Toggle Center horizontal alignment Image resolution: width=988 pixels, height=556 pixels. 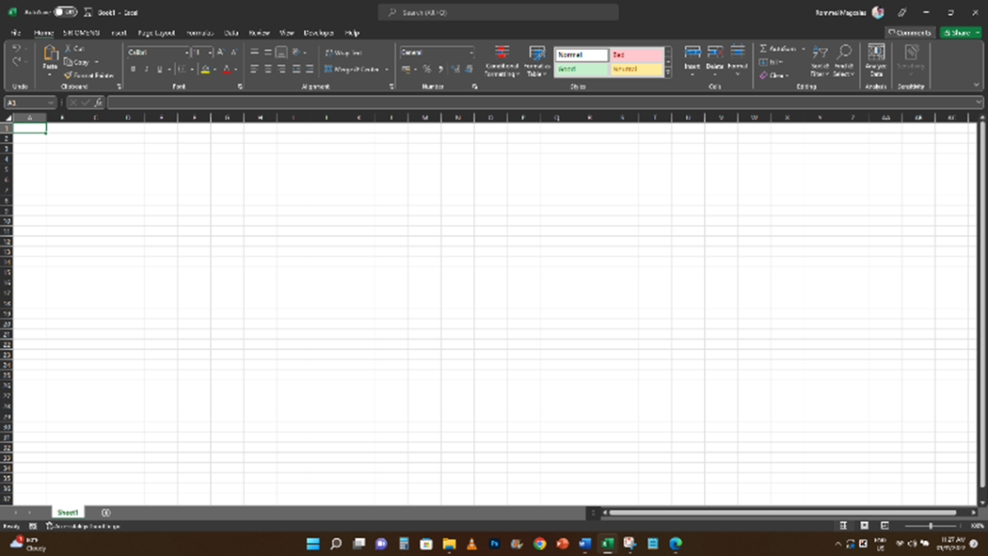click(268, 70)
